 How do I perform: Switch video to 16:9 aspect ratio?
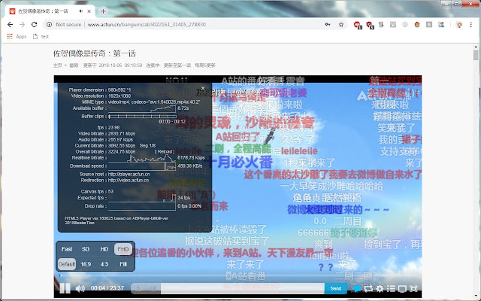(85, 264)
